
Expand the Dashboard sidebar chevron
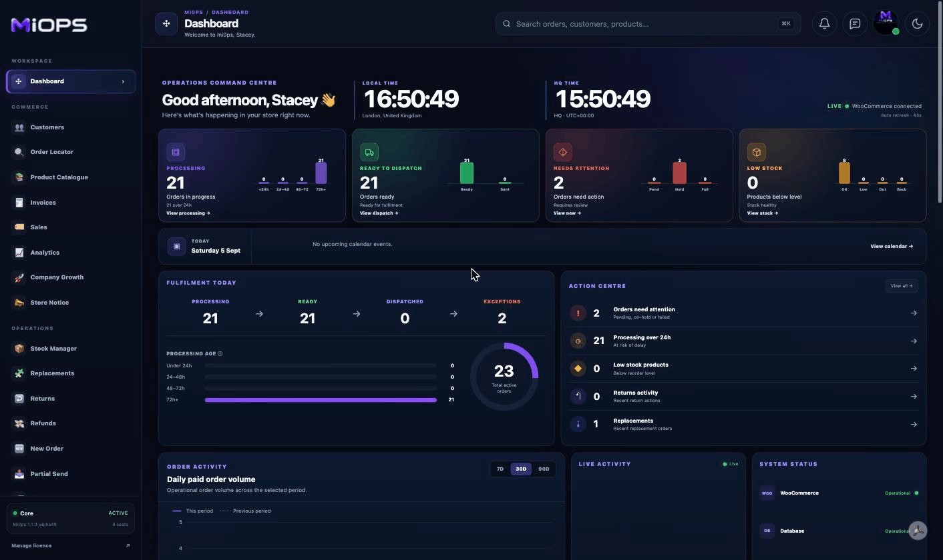coord(123,81)
